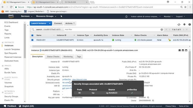Click the view inbound rules link

point(79,79)
